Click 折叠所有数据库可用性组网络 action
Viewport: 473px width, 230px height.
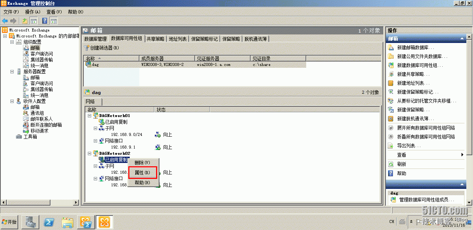pyautogui.click(x=426, y=137)
